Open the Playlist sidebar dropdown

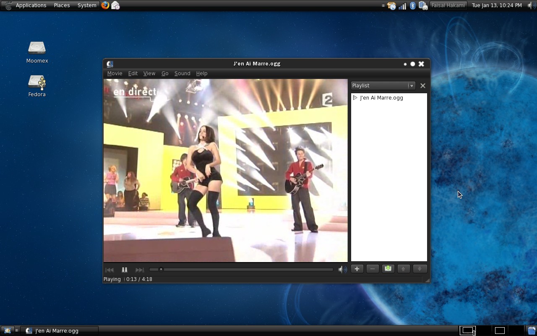click(x=383, y=86)
